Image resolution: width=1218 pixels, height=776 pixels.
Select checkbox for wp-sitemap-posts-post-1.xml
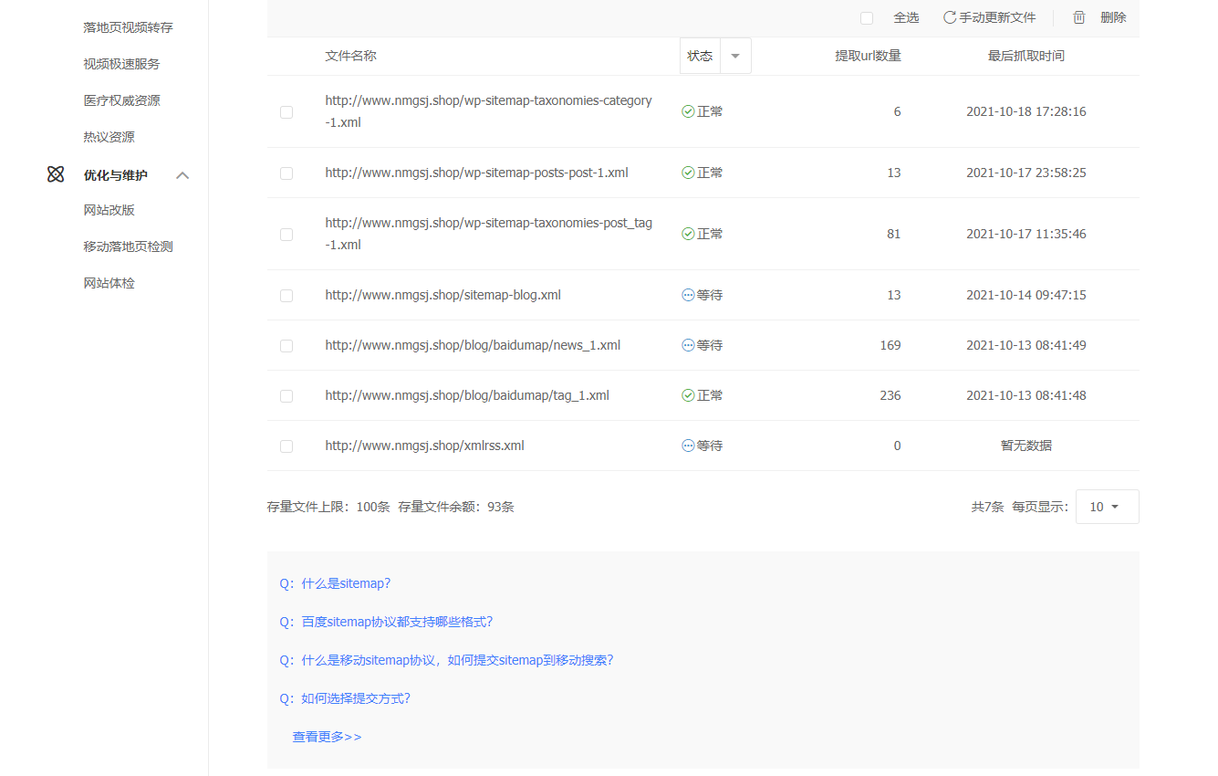(286, 173)
